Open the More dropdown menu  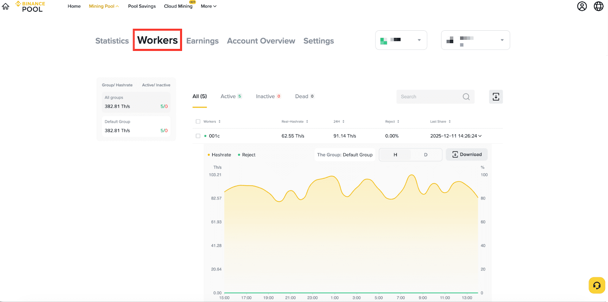point(209,6)
